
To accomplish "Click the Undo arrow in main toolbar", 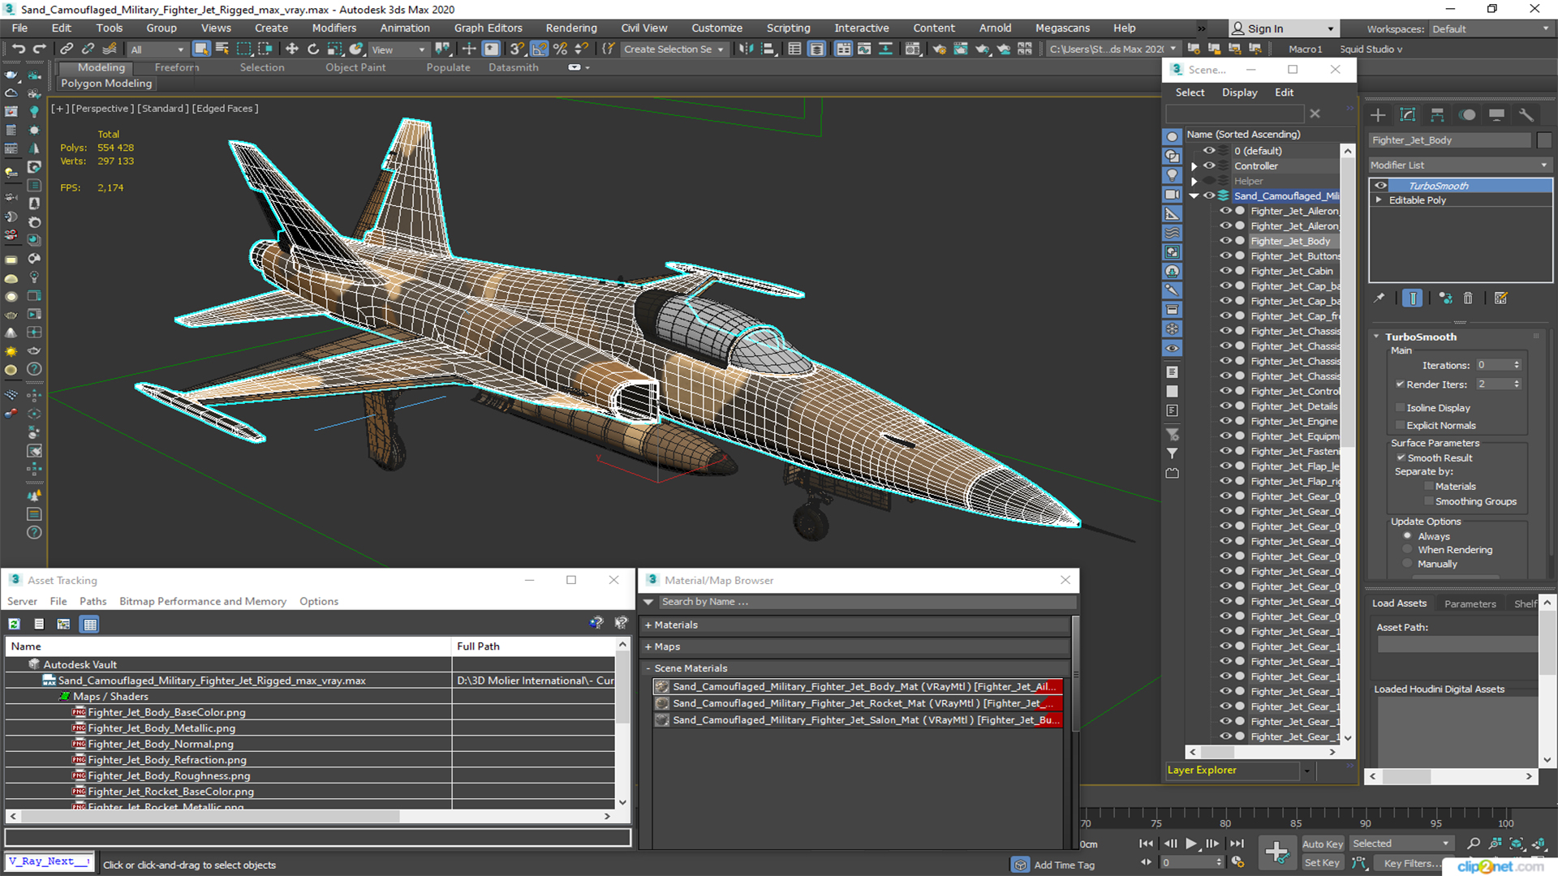I will pyautogui.click(x=18, y=49).
